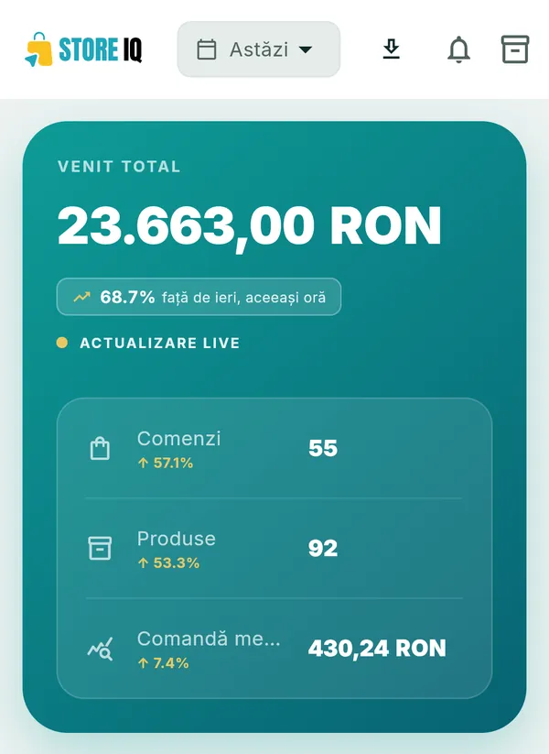Click the 57.1% change under Comenzi
The image size is (549, 754).
[166, 463]
